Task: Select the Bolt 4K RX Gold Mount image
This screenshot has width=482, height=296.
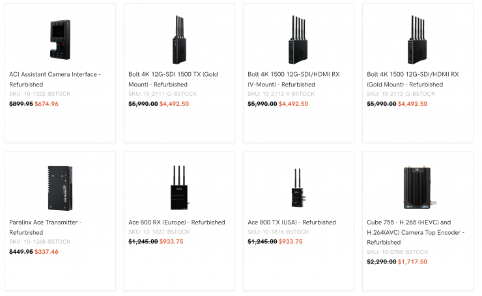Action: [x=418, y=38]
